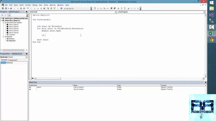
Task: Open Chrome from the Windows taskbar
Action: click(x=212, y=40)
